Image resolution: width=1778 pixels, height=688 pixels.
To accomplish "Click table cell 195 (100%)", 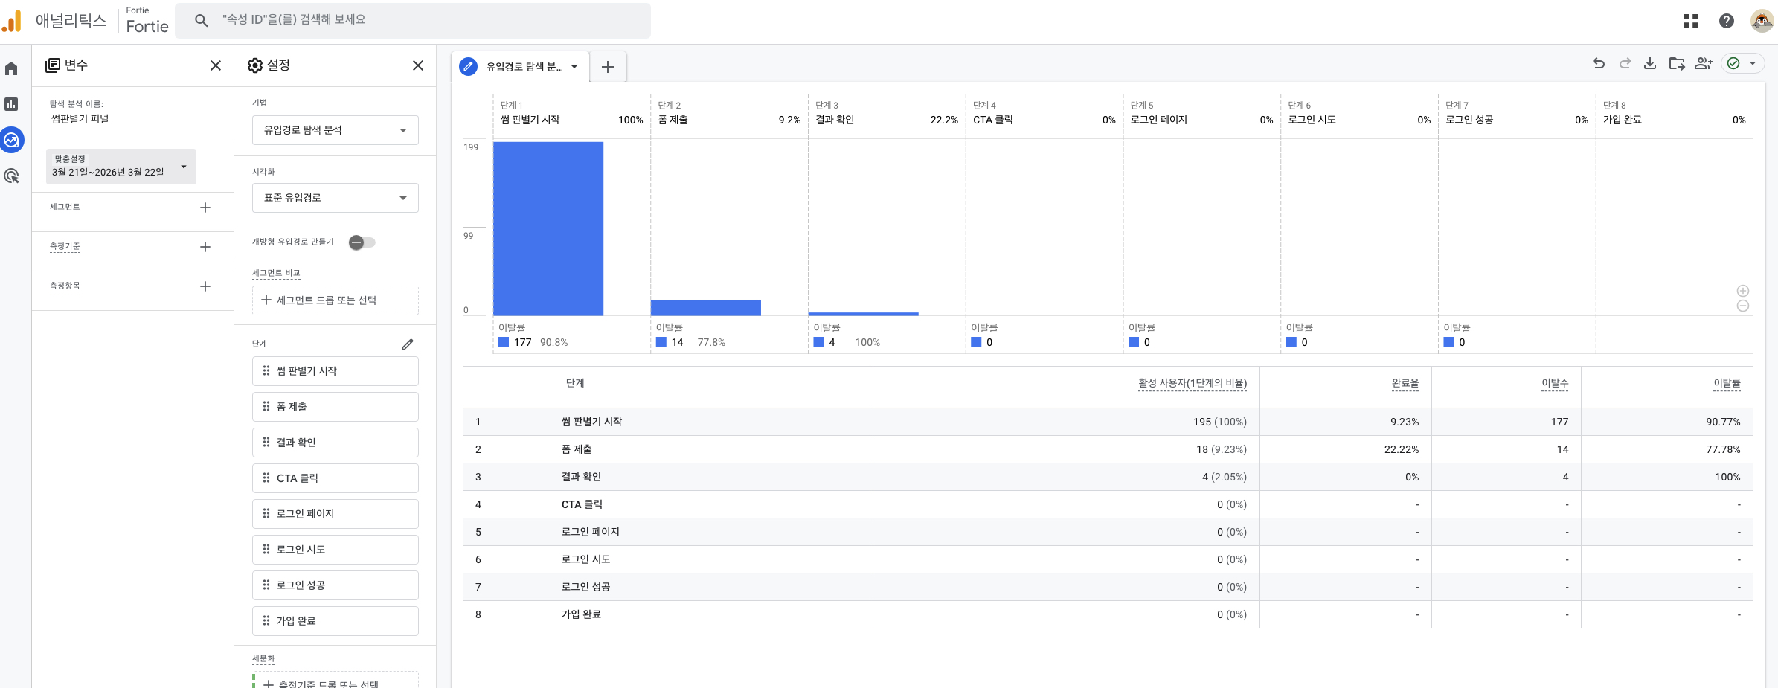I will [1220, 422].
